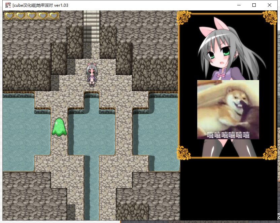Screen dimensions: 280x223
Task: Click the 嘻嘻嘻嘻嘻 caption text
Action: pyautogui.click(x=228, y=135)
